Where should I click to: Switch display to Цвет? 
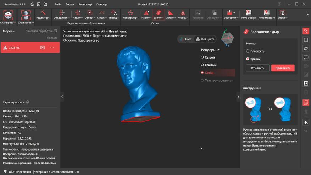186,39
